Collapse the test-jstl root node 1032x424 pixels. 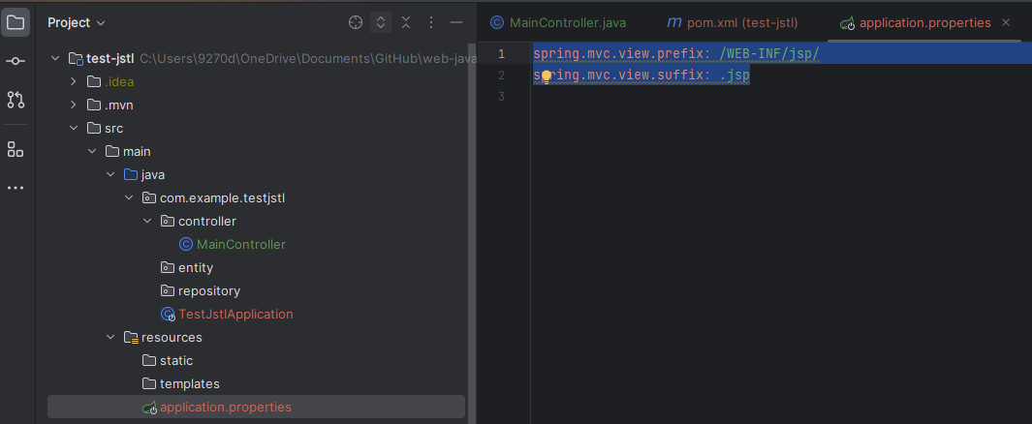55,58
